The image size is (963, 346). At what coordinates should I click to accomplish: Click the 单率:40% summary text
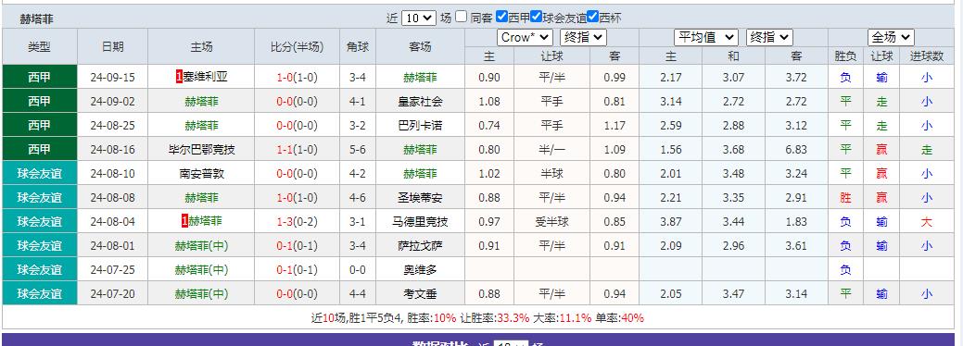(619, 317)
